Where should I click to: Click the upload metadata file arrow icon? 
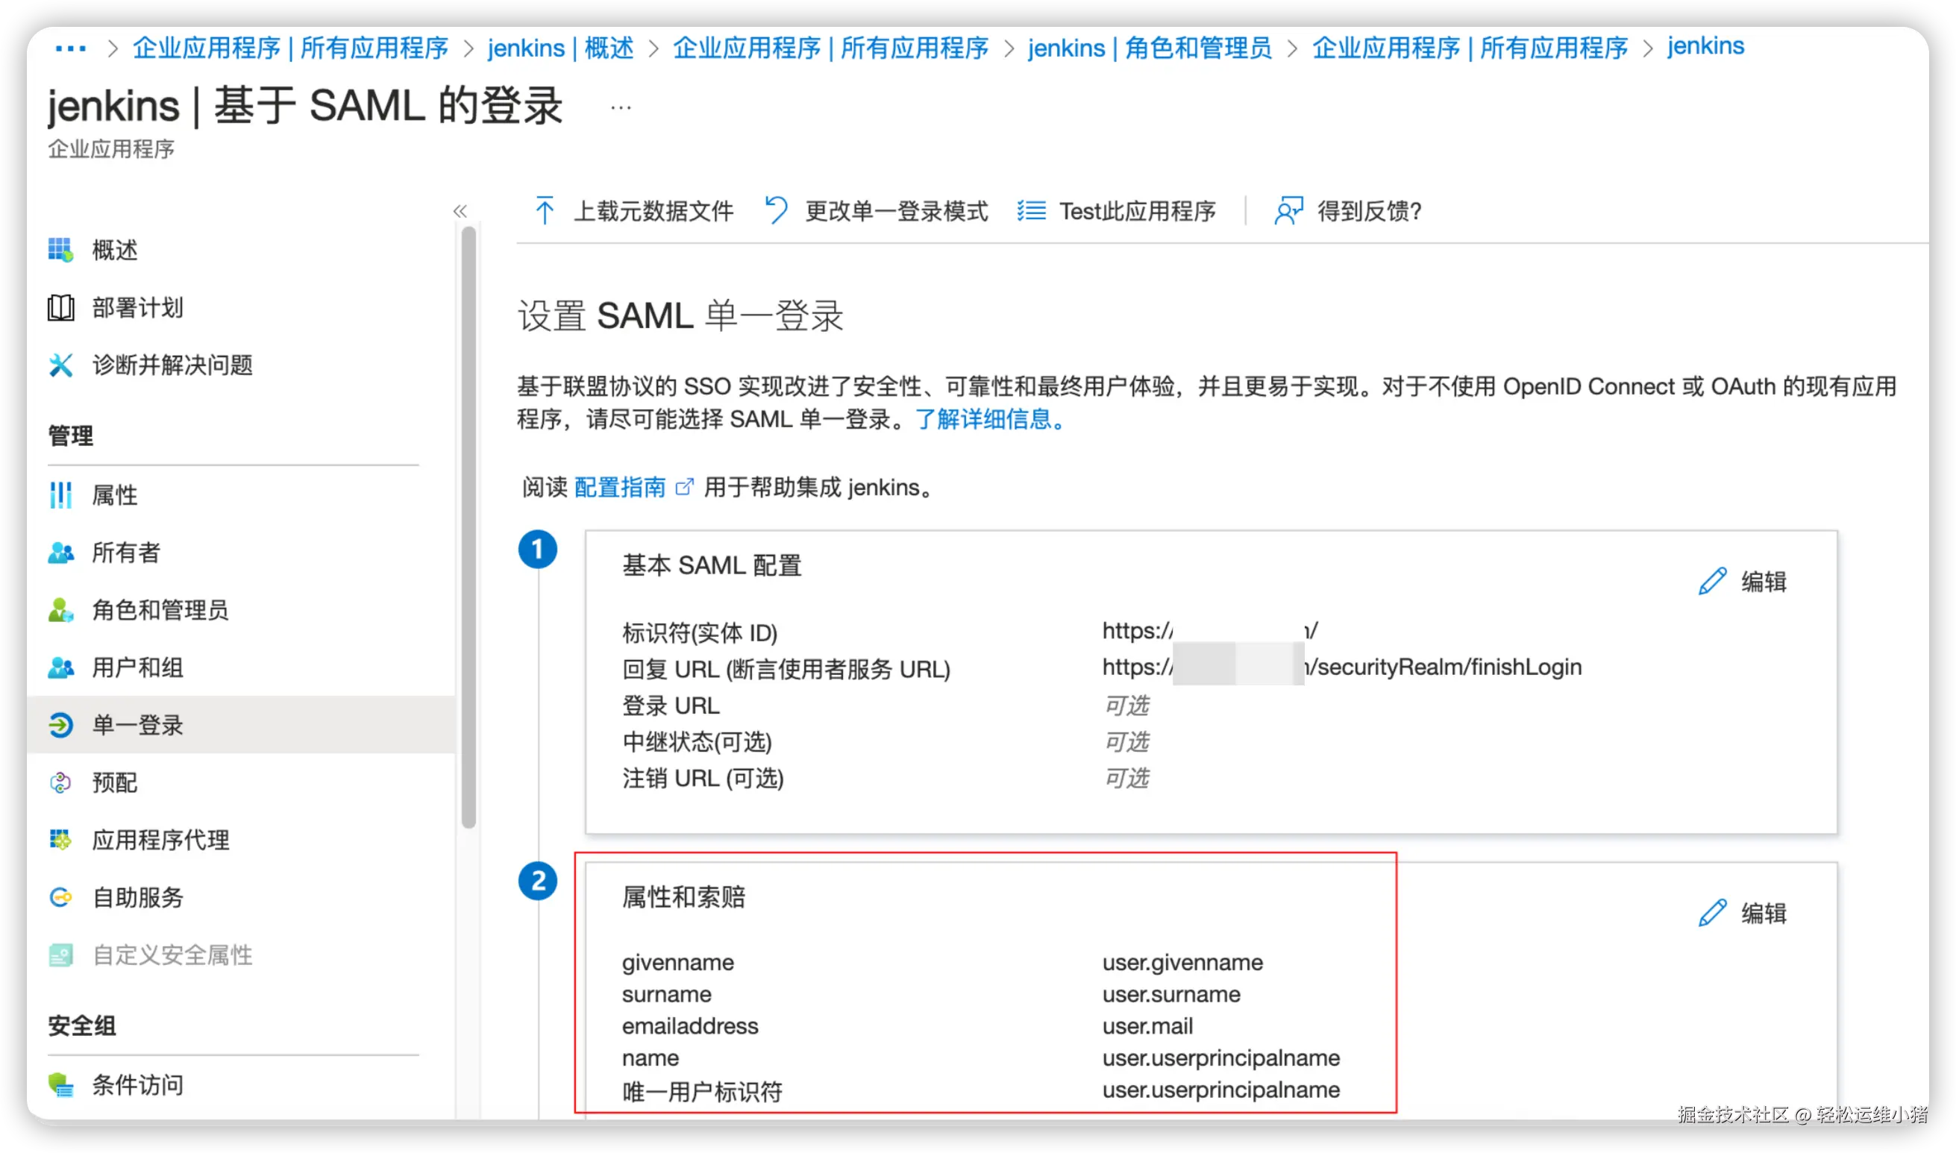[545, 210]
